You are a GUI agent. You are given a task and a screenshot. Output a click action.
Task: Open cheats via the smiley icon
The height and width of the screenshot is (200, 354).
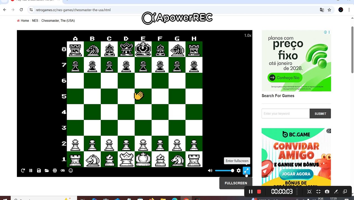(71, 171)
